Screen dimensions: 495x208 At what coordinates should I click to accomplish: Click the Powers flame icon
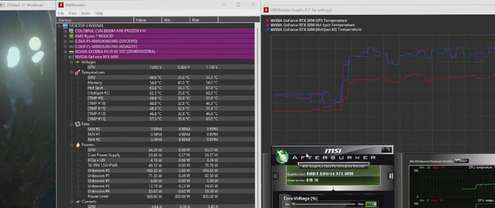77,145
